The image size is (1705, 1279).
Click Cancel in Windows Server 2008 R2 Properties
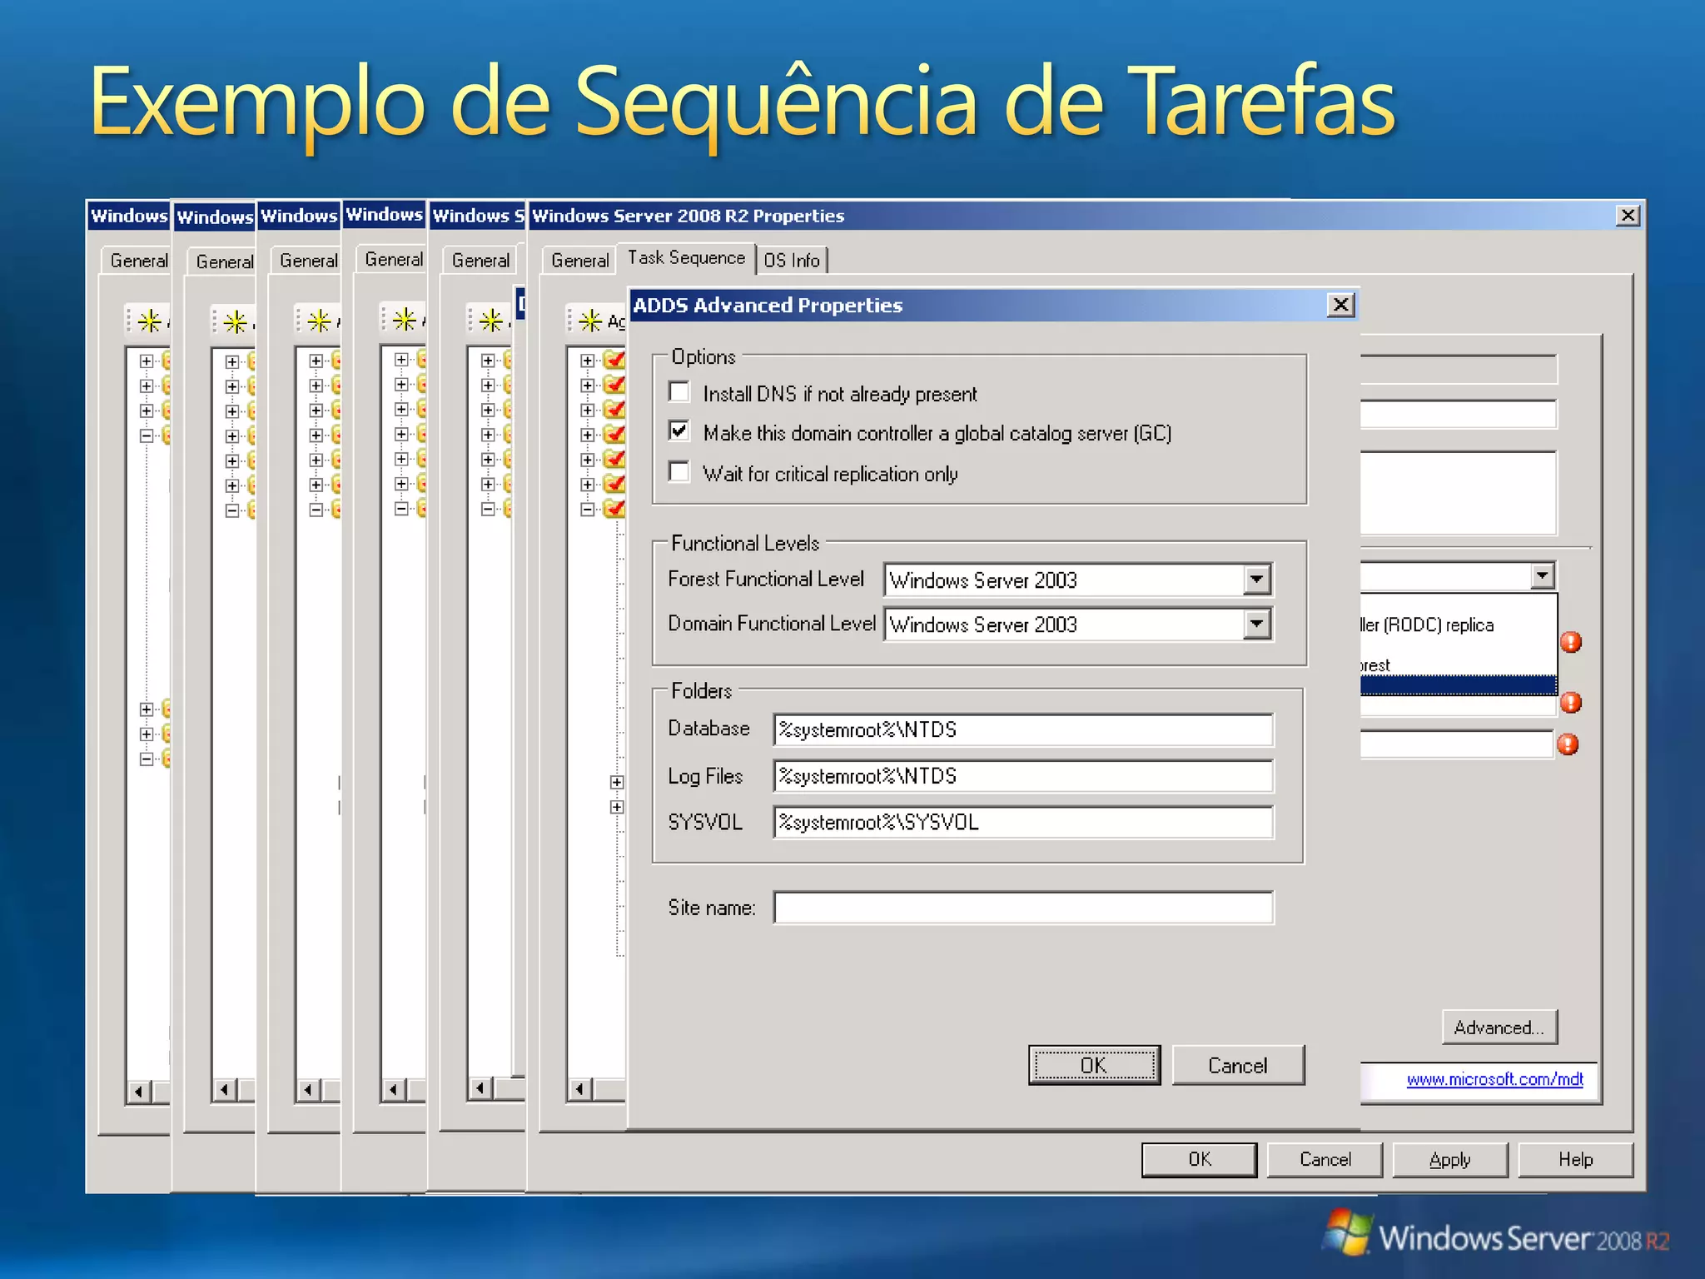[x=1325, y=1159]
